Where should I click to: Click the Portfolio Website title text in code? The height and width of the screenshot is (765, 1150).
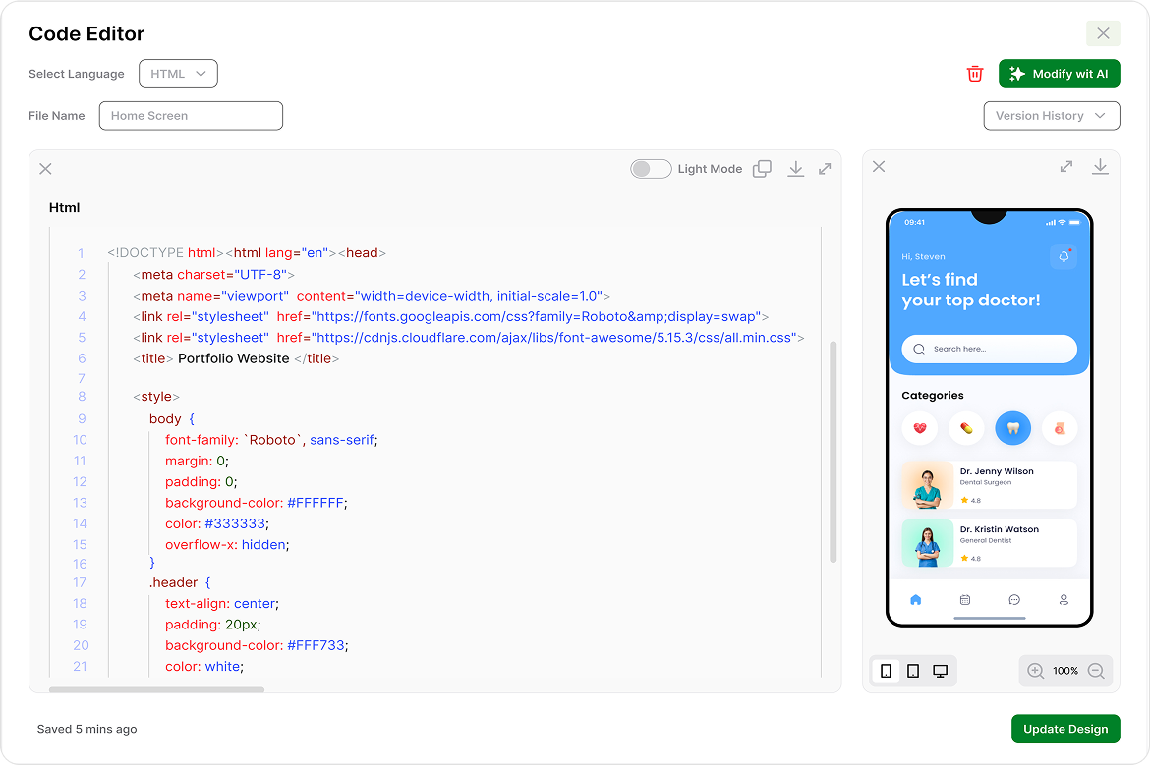coord(234,358)
